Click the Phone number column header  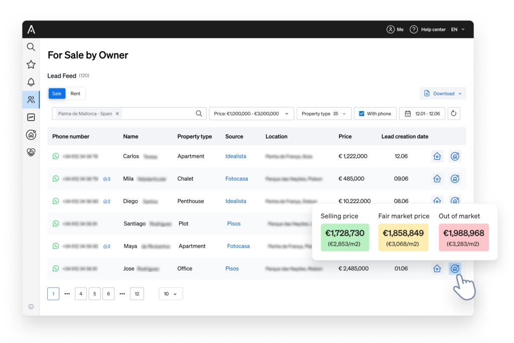tap(71, 137)
